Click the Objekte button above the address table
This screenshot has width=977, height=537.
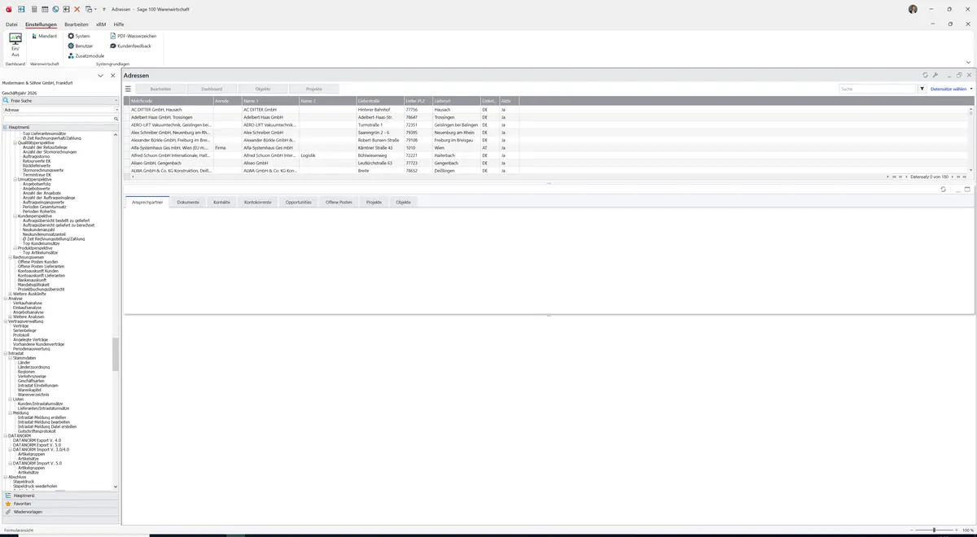pos(263,89)
